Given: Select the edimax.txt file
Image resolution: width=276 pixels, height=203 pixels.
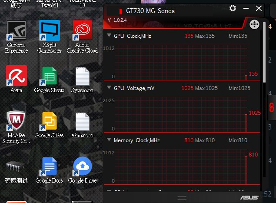Looking at the screenshot, I should tap(83, 125).
